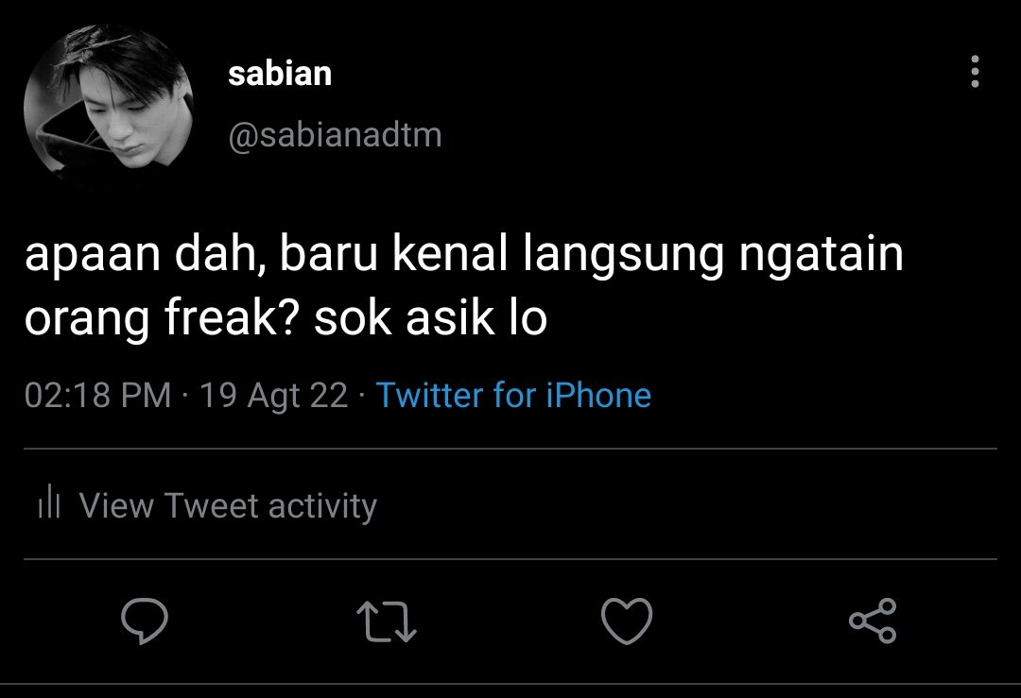Open profile via display name sabian

[280, 73]
